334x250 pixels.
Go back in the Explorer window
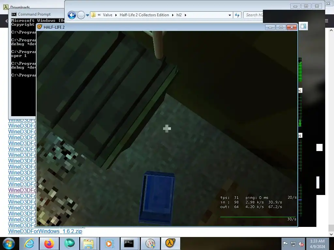pyautogui.click(x=72, y=15)
